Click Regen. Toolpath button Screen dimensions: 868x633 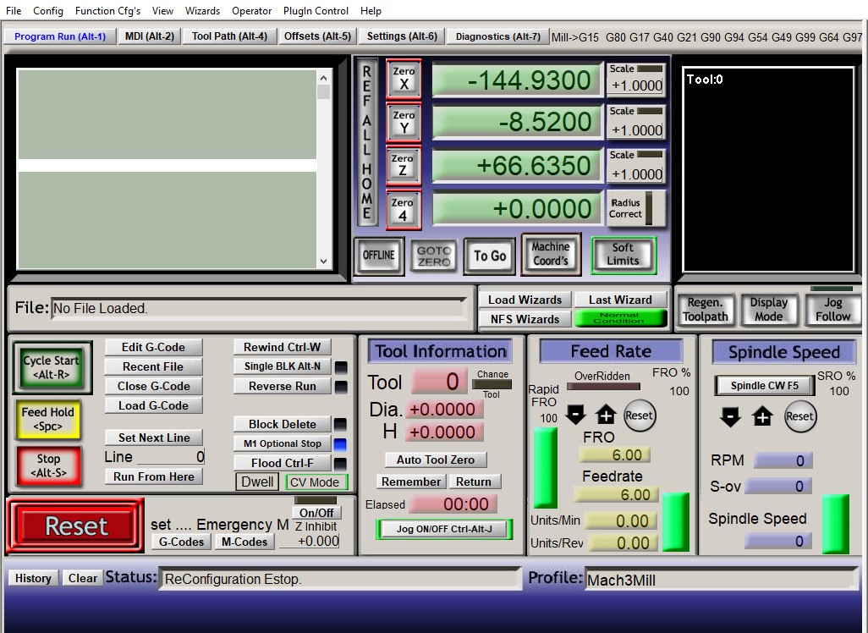706,310
